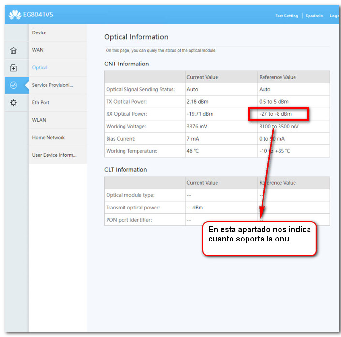Screen dimensions: 341x337
Task: Select the Optical menu entry
Action: [x=40, y=68]
